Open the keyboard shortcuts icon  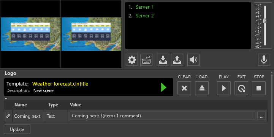coord(146,60)
